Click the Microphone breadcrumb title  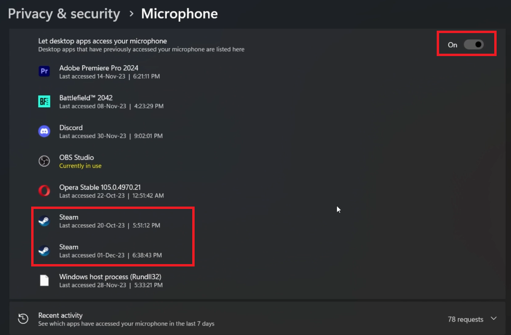coord(179,14)
